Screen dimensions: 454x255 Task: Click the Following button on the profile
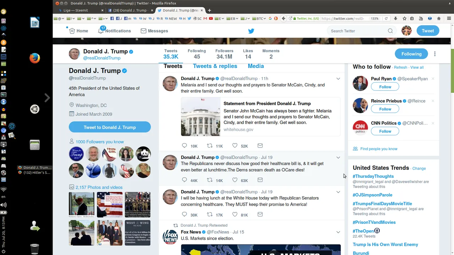pos(411,54)
